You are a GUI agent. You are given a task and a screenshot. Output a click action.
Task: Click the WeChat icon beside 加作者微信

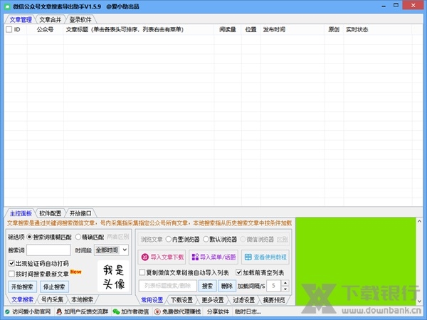[x=116, y=311]
